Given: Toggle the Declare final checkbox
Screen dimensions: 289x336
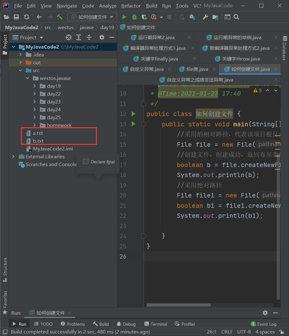Looking at the screenshot, I should point(86,161).
